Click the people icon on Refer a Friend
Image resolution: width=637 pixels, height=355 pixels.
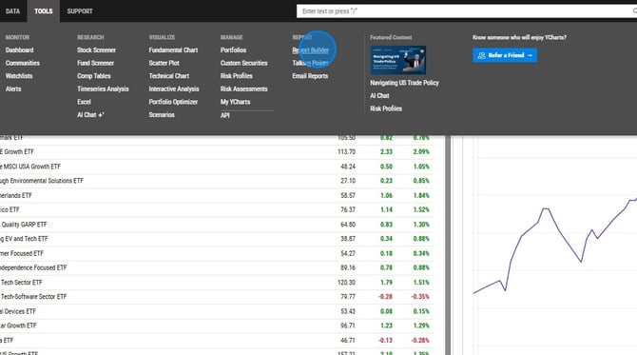pyautogui.click(x=481, y=55)
